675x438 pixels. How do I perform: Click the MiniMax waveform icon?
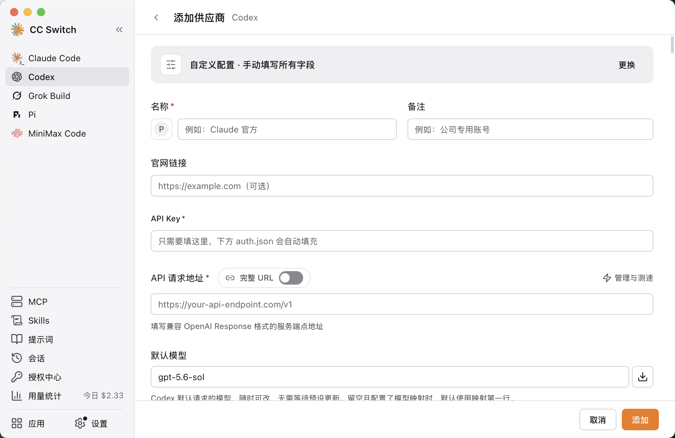tap(17, 134)
